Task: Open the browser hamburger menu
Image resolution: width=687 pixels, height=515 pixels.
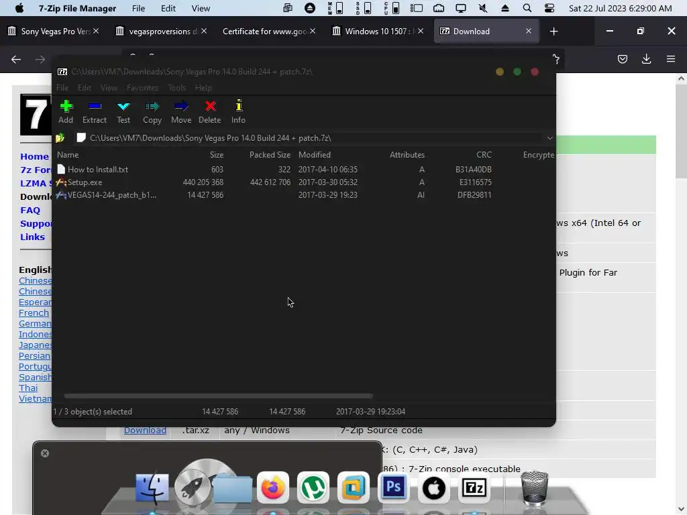Action: pos(671,59)
